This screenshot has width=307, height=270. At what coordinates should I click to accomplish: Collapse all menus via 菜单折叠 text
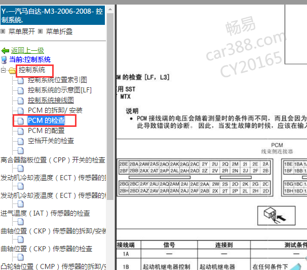[x=59, y=31]
